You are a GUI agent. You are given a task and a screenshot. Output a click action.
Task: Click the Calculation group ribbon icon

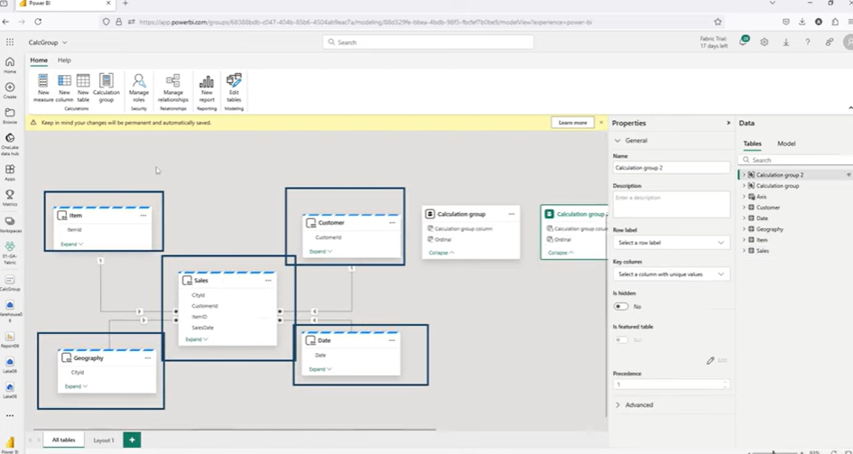(107, 88)
